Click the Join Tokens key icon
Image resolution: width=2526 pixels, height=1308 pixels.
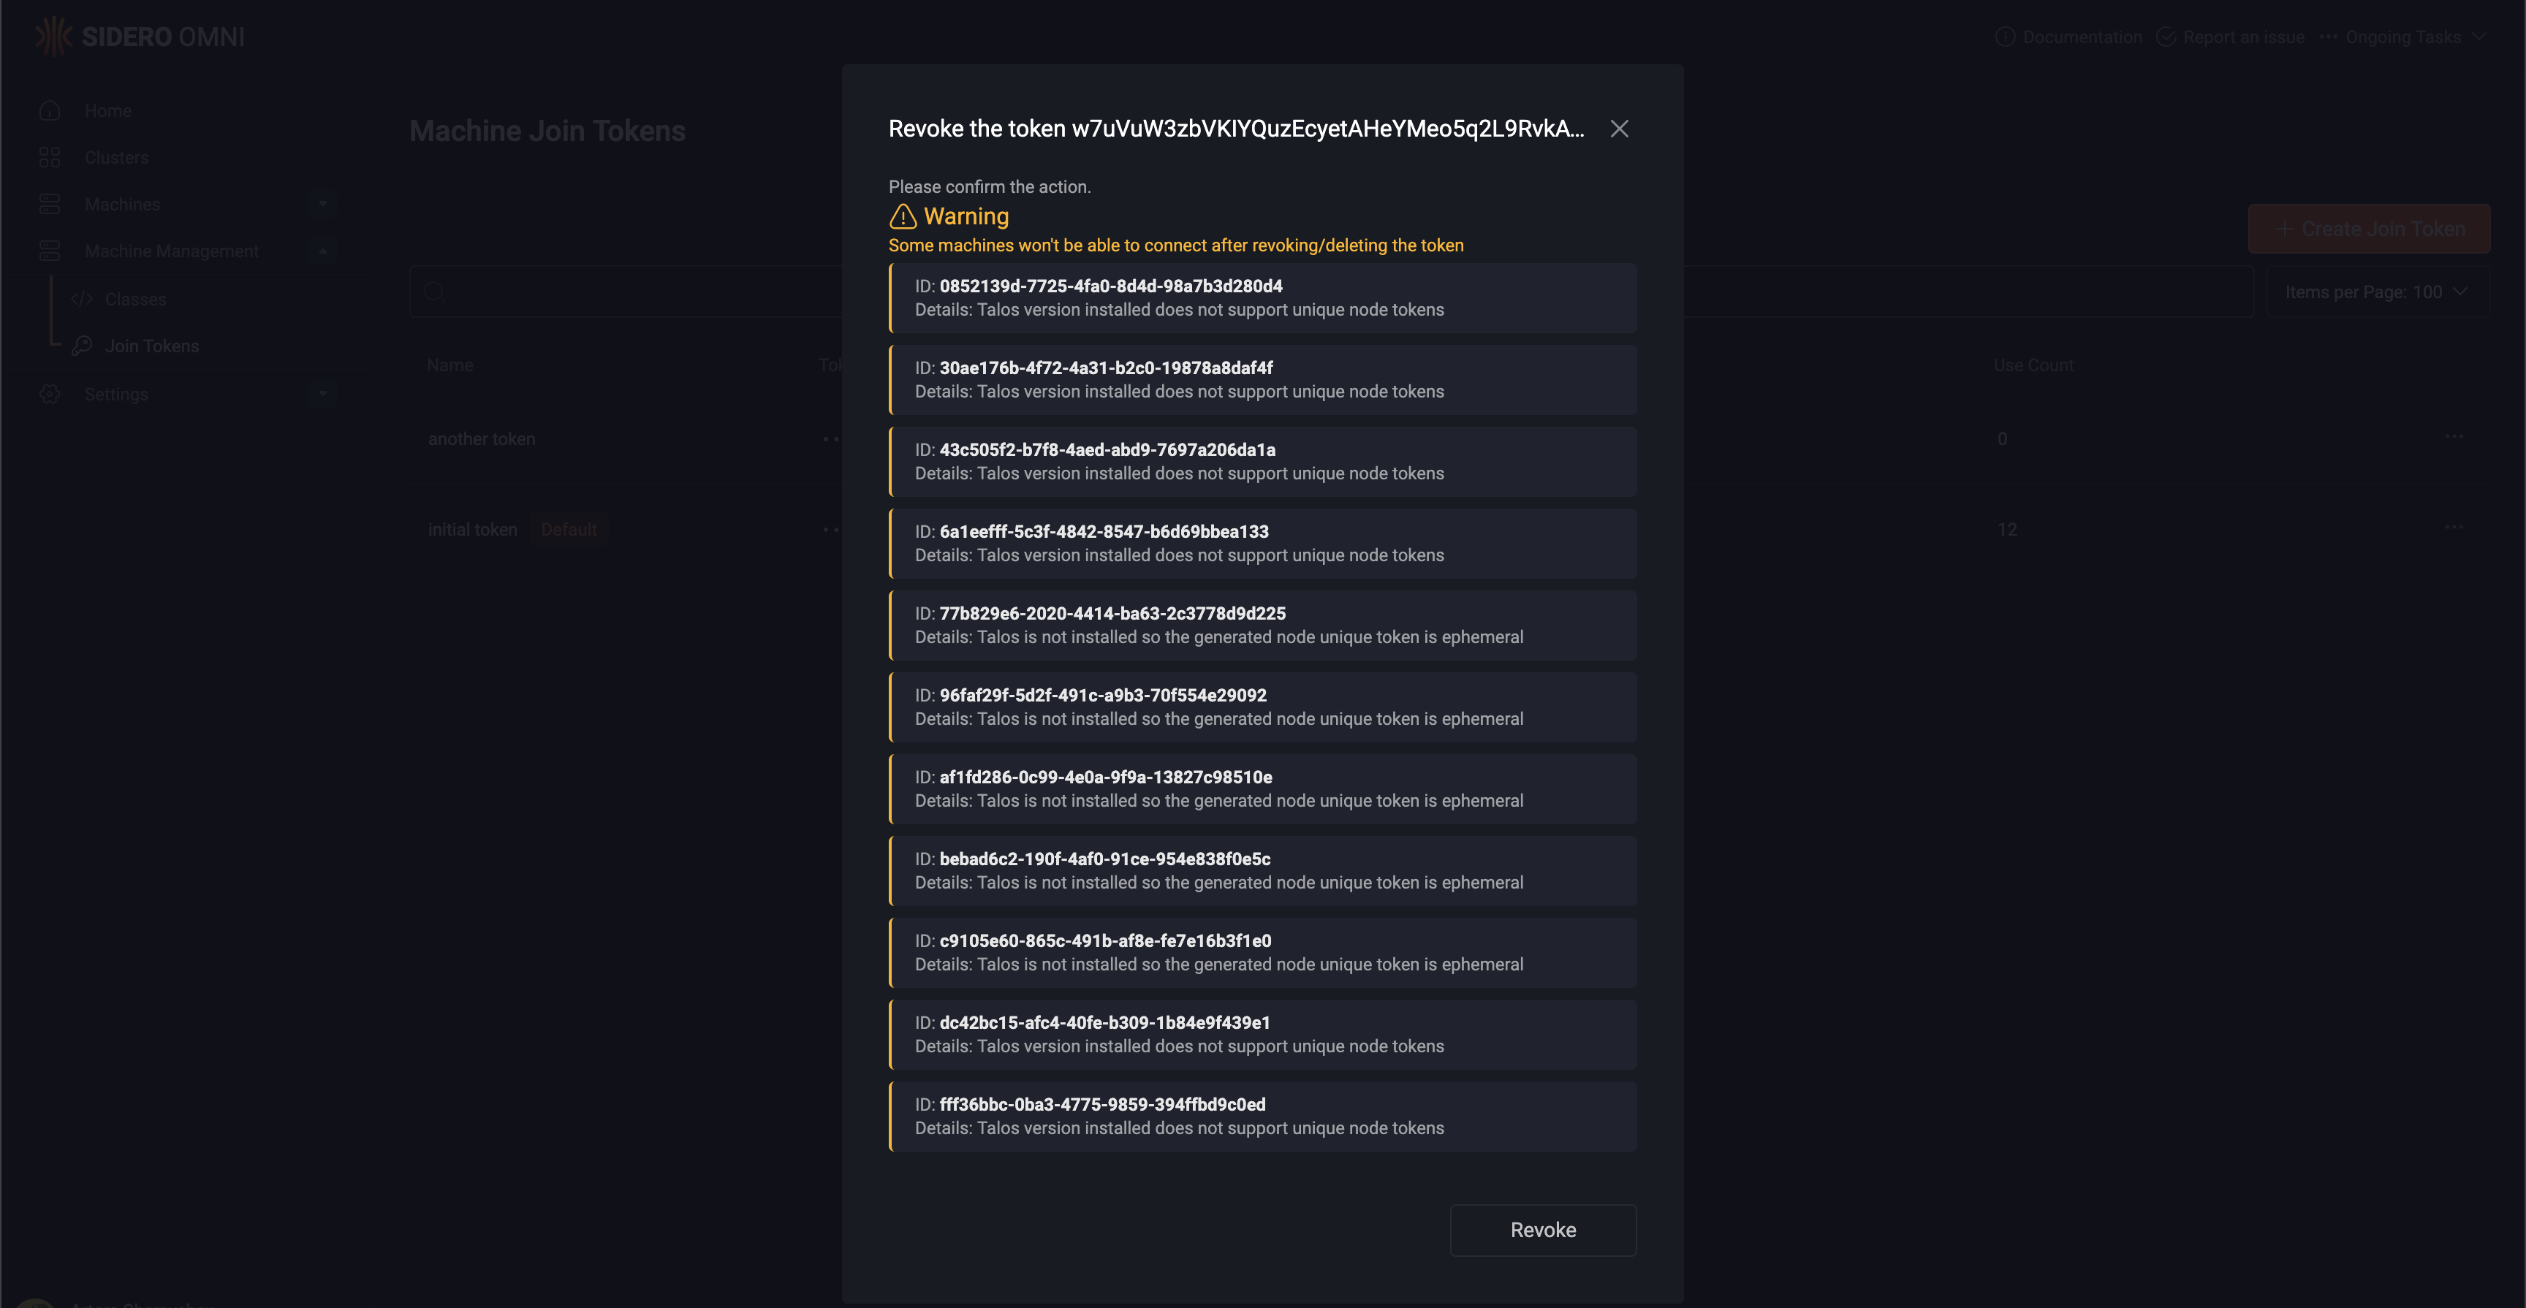pos(83,345)
